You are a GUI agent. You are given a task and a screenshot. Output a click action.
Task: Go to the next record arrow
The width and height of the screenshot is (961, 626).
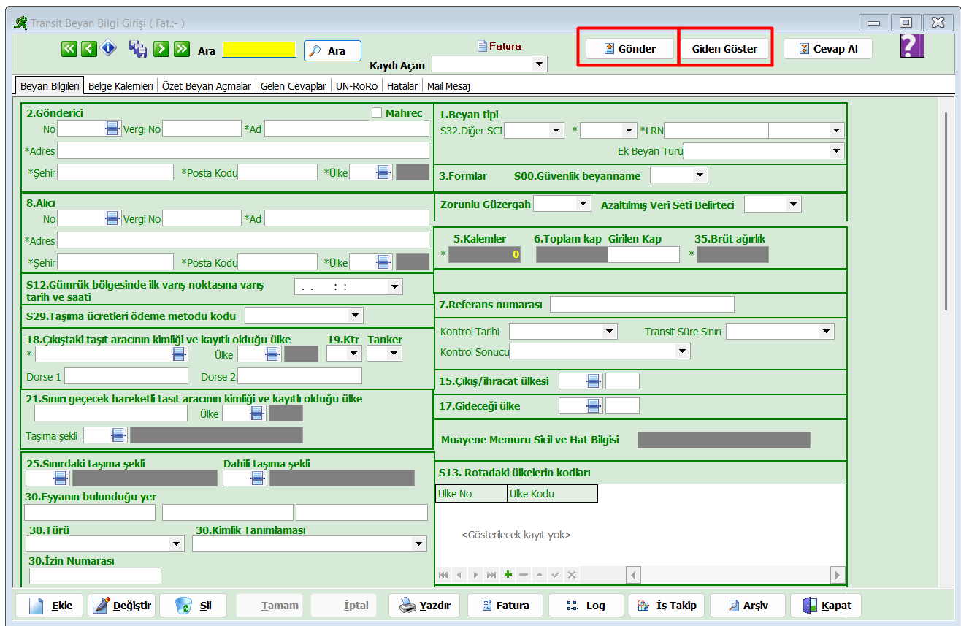161,49
